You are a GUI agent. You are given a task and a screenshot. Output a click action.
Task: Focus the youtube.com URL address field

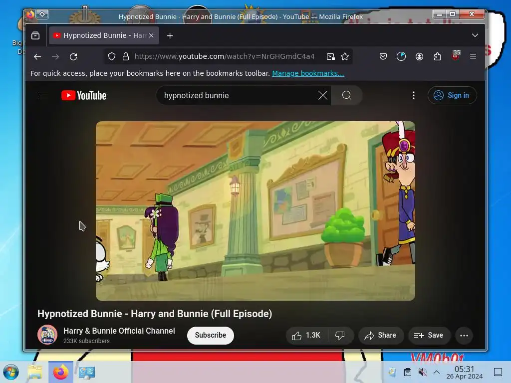pos(225,56)
